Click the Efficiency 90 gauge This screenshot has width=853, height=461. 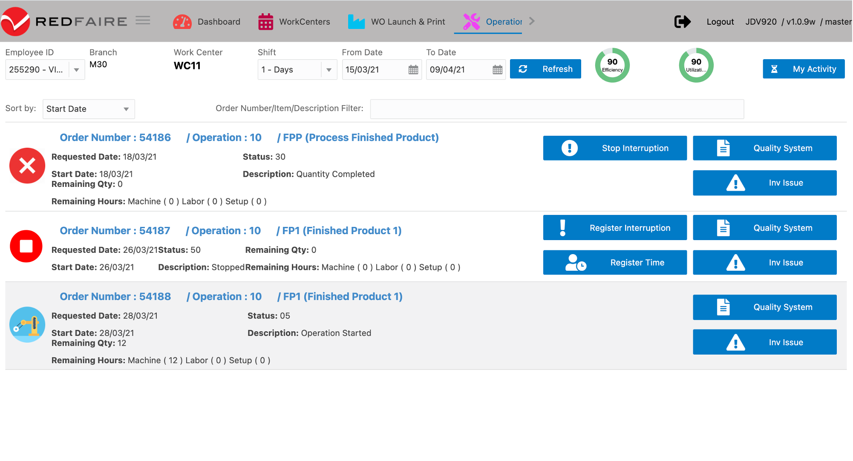point(612,65)
